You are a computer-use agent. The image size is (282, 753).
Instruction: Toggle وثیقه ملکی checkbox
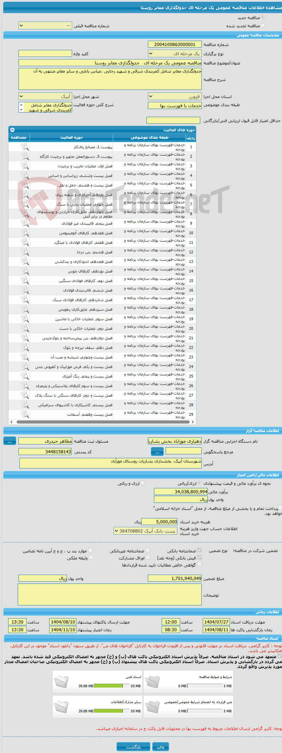tap(91, 557)
